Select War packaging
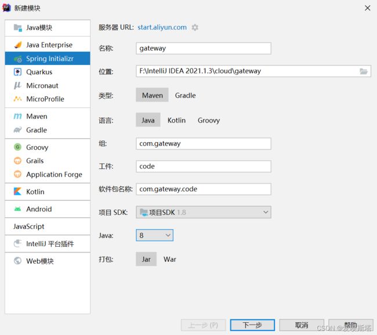 click(170, 259)
